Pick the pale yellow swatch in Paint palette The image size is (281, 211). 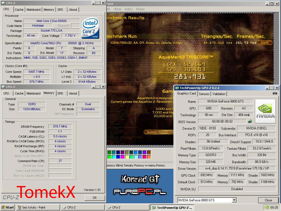point(127,157)
